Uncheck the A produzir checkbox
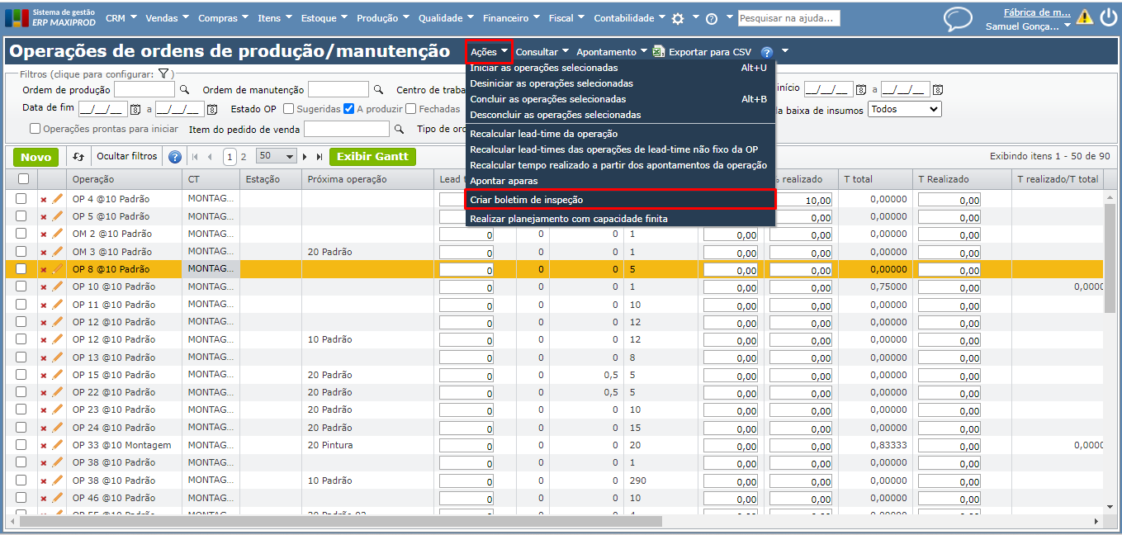Image resolution: width=1122 pixels, height=535 pixels. click(348, 109)
